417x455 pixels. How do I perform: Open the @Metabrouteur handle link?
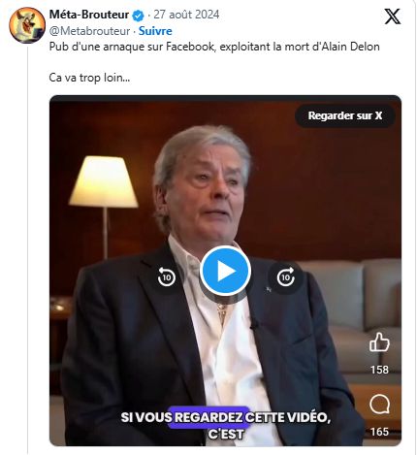coord(89,31)
